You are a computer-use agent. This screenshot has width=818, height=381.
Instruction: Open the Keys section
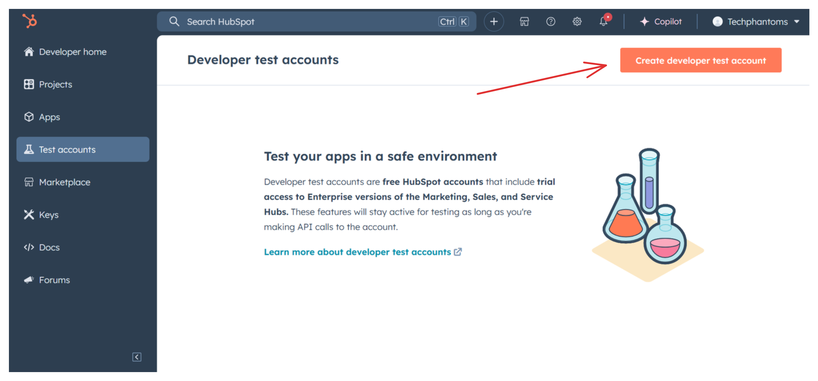coord(48,215)
